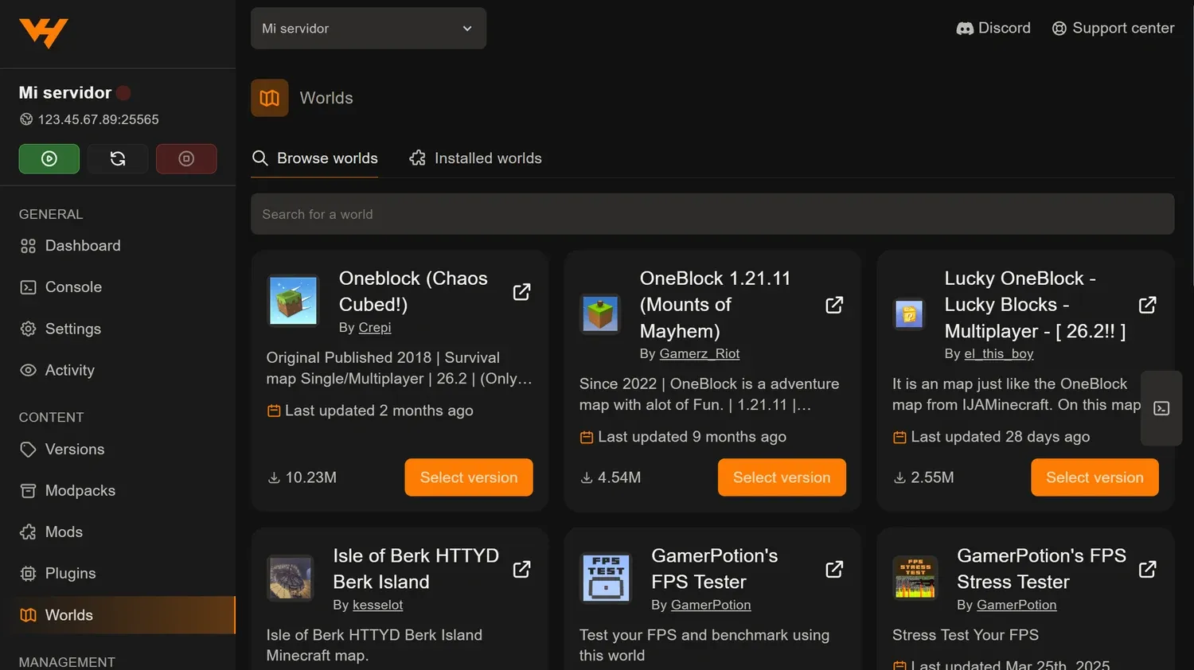Viewport: 1194px width, 670px height.
Task: Select version for Lucky OneBlock
Action: [x=1094, y=477]
